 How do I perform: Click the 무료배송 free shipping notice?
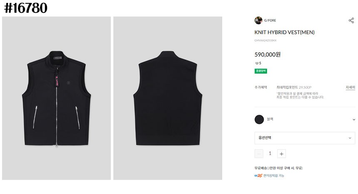[x=278, y=168]
